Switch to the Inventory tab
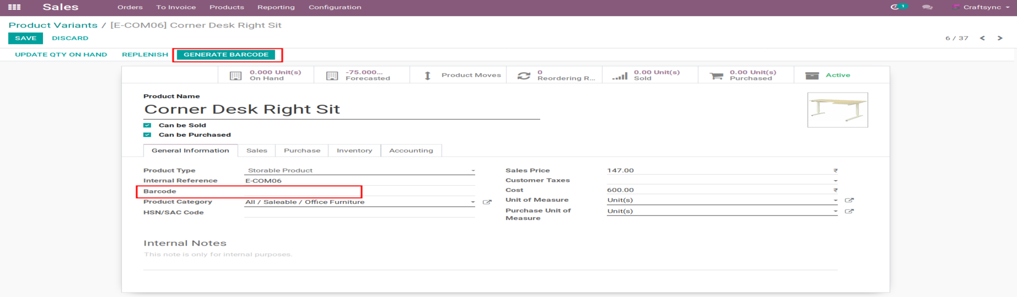1017x297 pixels. [x=354, y=150]
